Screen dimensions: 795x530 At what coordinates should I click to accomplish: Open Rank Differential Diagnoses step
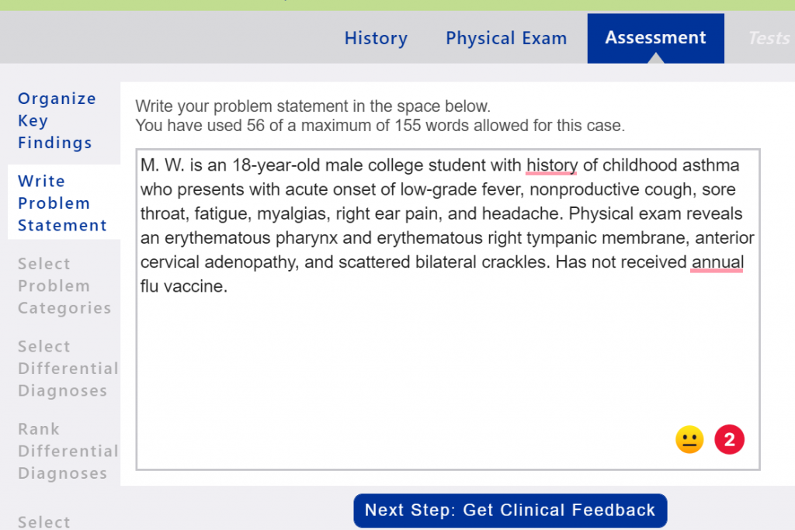68,451
